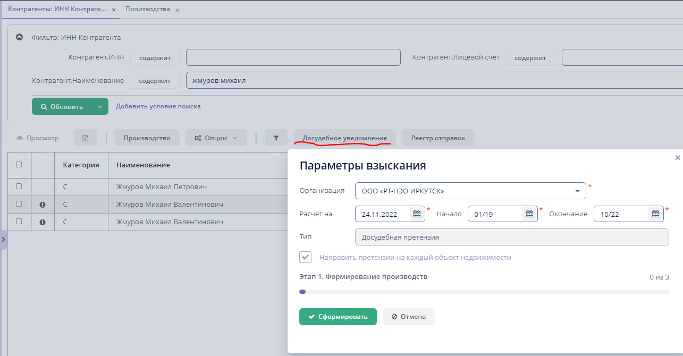The image size is (683, 356).
Task: Expand the Опции dropdown menu
Action: pos(216,138)
